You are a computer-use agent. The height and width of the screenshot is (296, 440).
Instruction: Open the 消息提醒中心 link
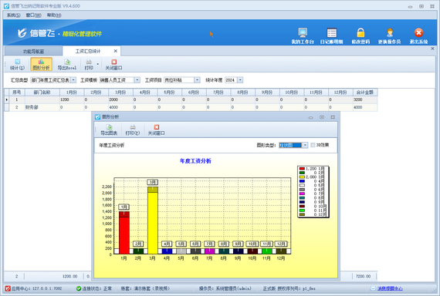pyautogui.click(x=390, y=288)
